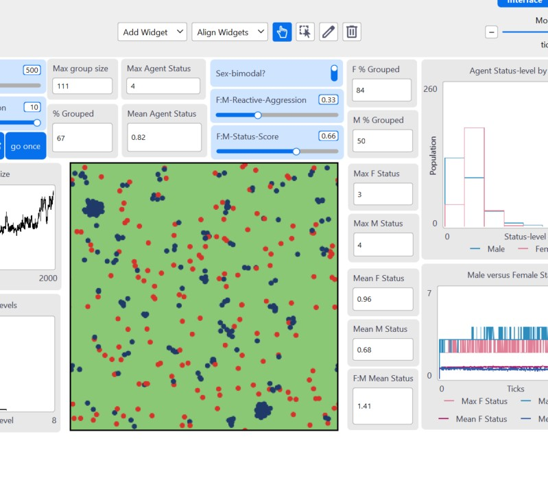Select the interact hand tool
Screen dimensions: 548x502
282,32
